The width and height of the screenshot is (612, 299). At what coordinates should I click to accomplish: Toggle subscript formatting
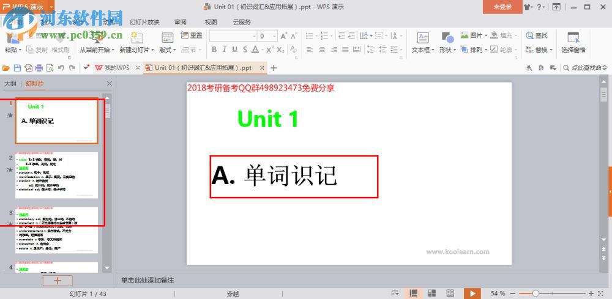tap(281, 50)
